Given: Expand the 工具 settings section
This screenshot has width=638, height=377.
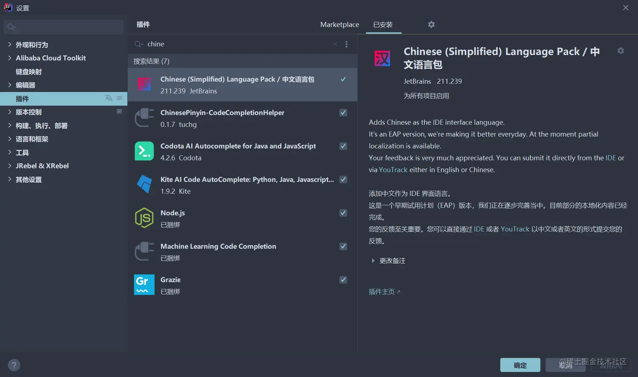Looking at the screenshot, I should point(10,152).
